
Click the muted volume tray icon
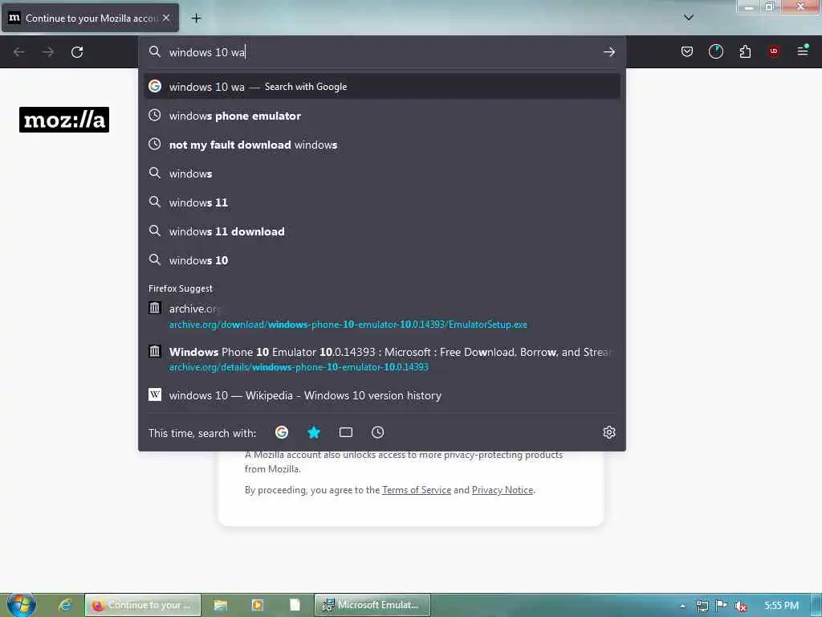click(x=741, y=606)
